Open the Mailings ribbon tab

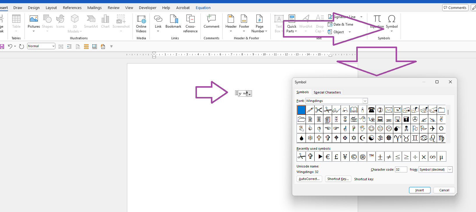pos(94,8)
